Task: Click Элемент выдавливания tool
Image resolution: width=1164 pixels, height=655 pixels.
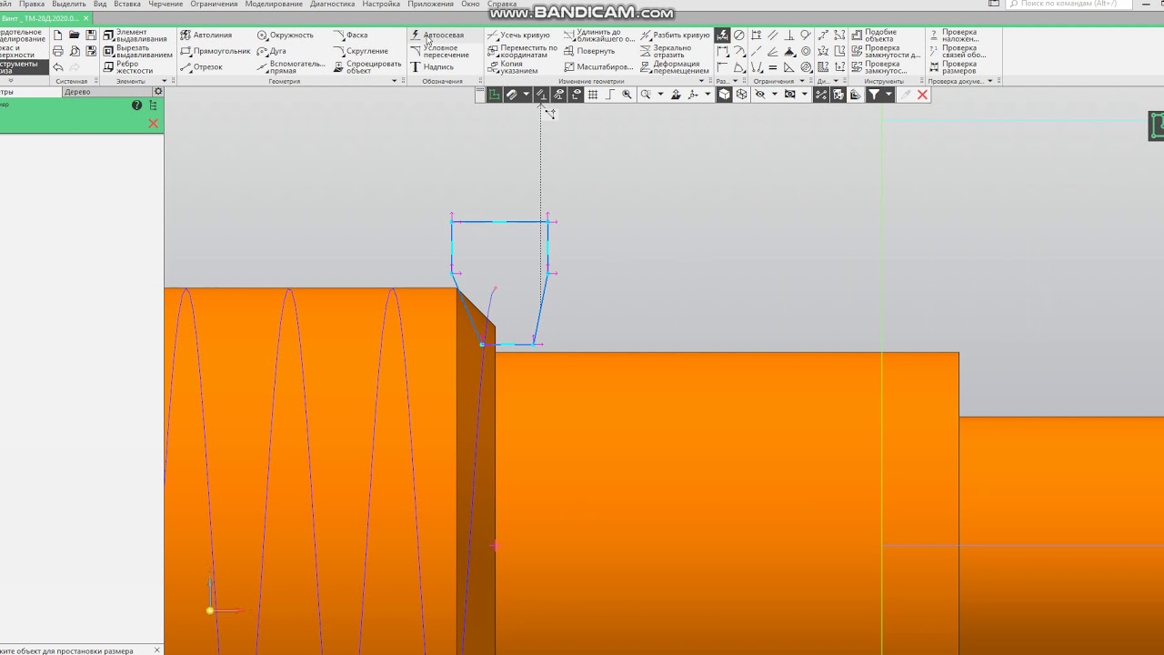Action: pyautogui.click(x=135, y=35)
